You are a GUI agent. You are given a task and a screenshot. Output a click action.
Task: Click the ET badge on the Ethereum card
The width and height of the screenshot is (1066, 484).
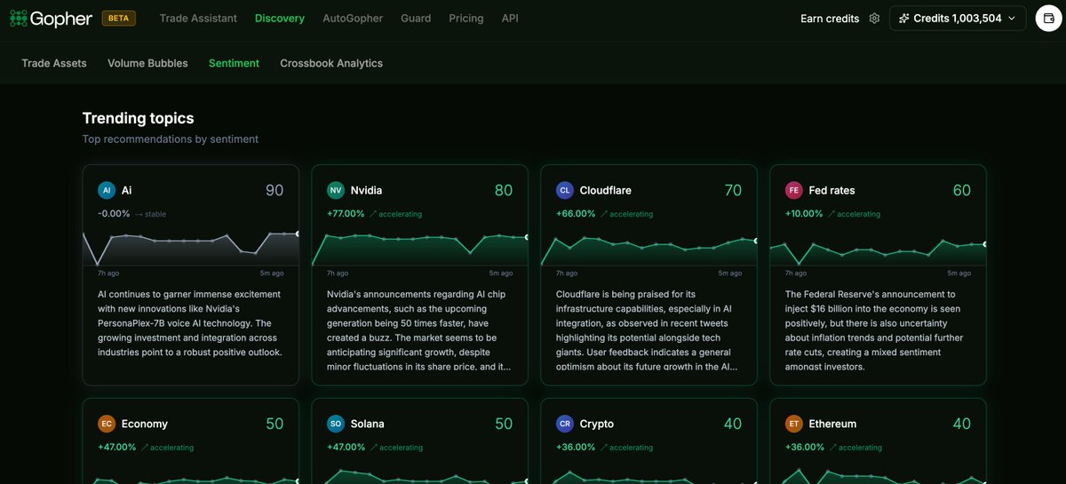794,424
